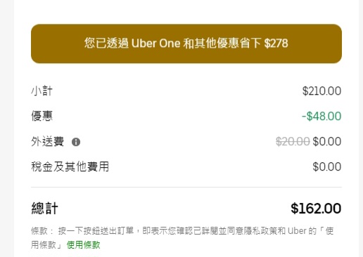
Task: Click the $162.00 total amount
Action: 316,209
